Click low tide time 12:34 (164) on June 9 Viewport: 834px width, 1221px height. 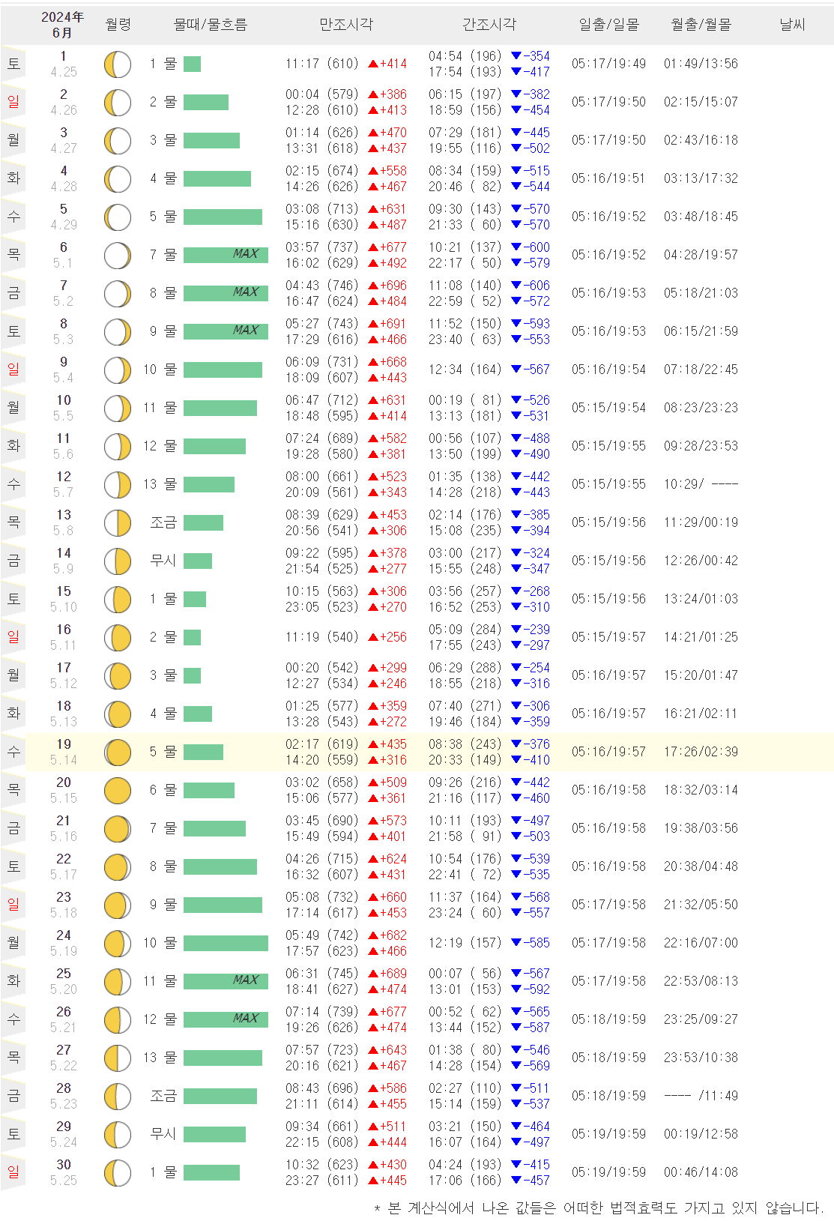pos(465,370)
